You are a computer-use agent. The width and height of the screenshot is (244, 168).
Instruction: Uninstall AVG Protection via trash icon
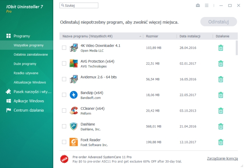click(220, 63)
